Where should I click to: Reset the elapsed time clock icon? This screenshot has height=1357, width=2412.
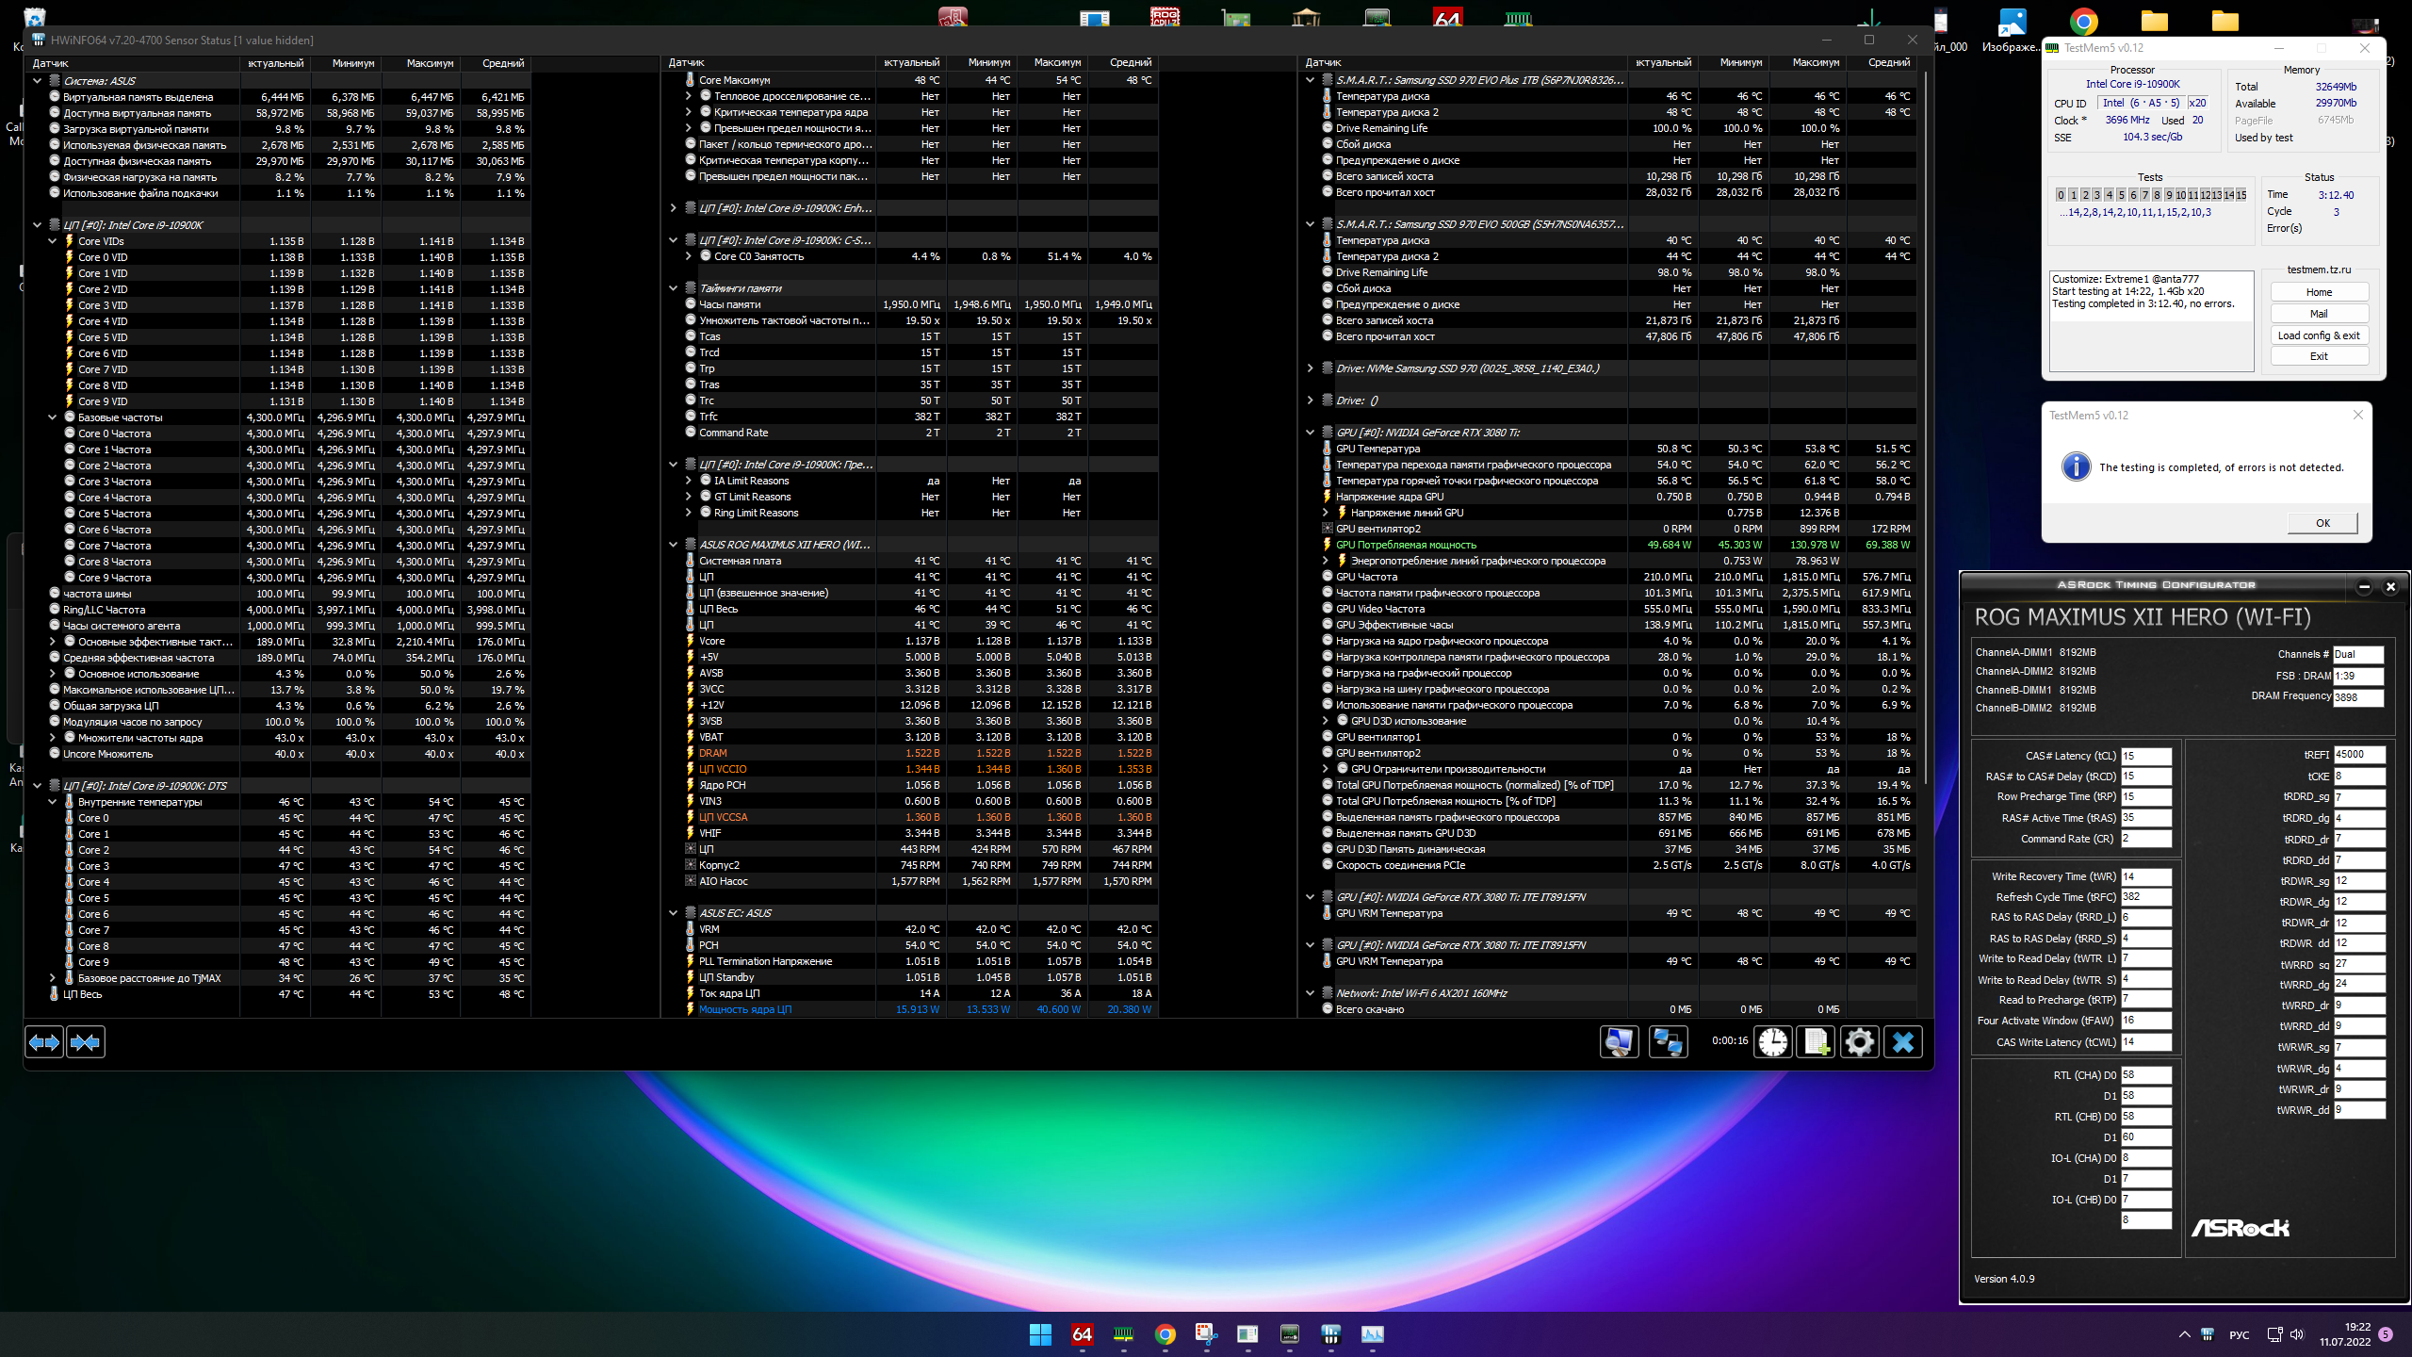coord(1772,1042)
